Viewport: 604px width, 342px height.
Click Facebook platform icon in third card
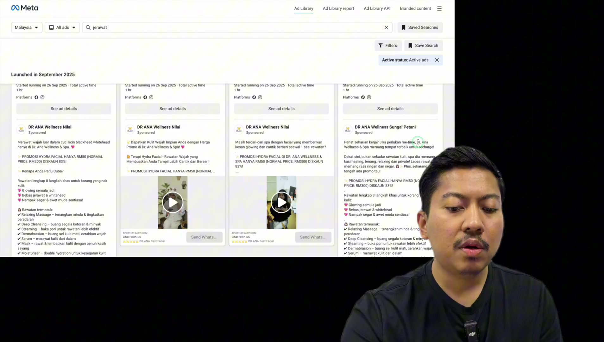pos(254,98)
